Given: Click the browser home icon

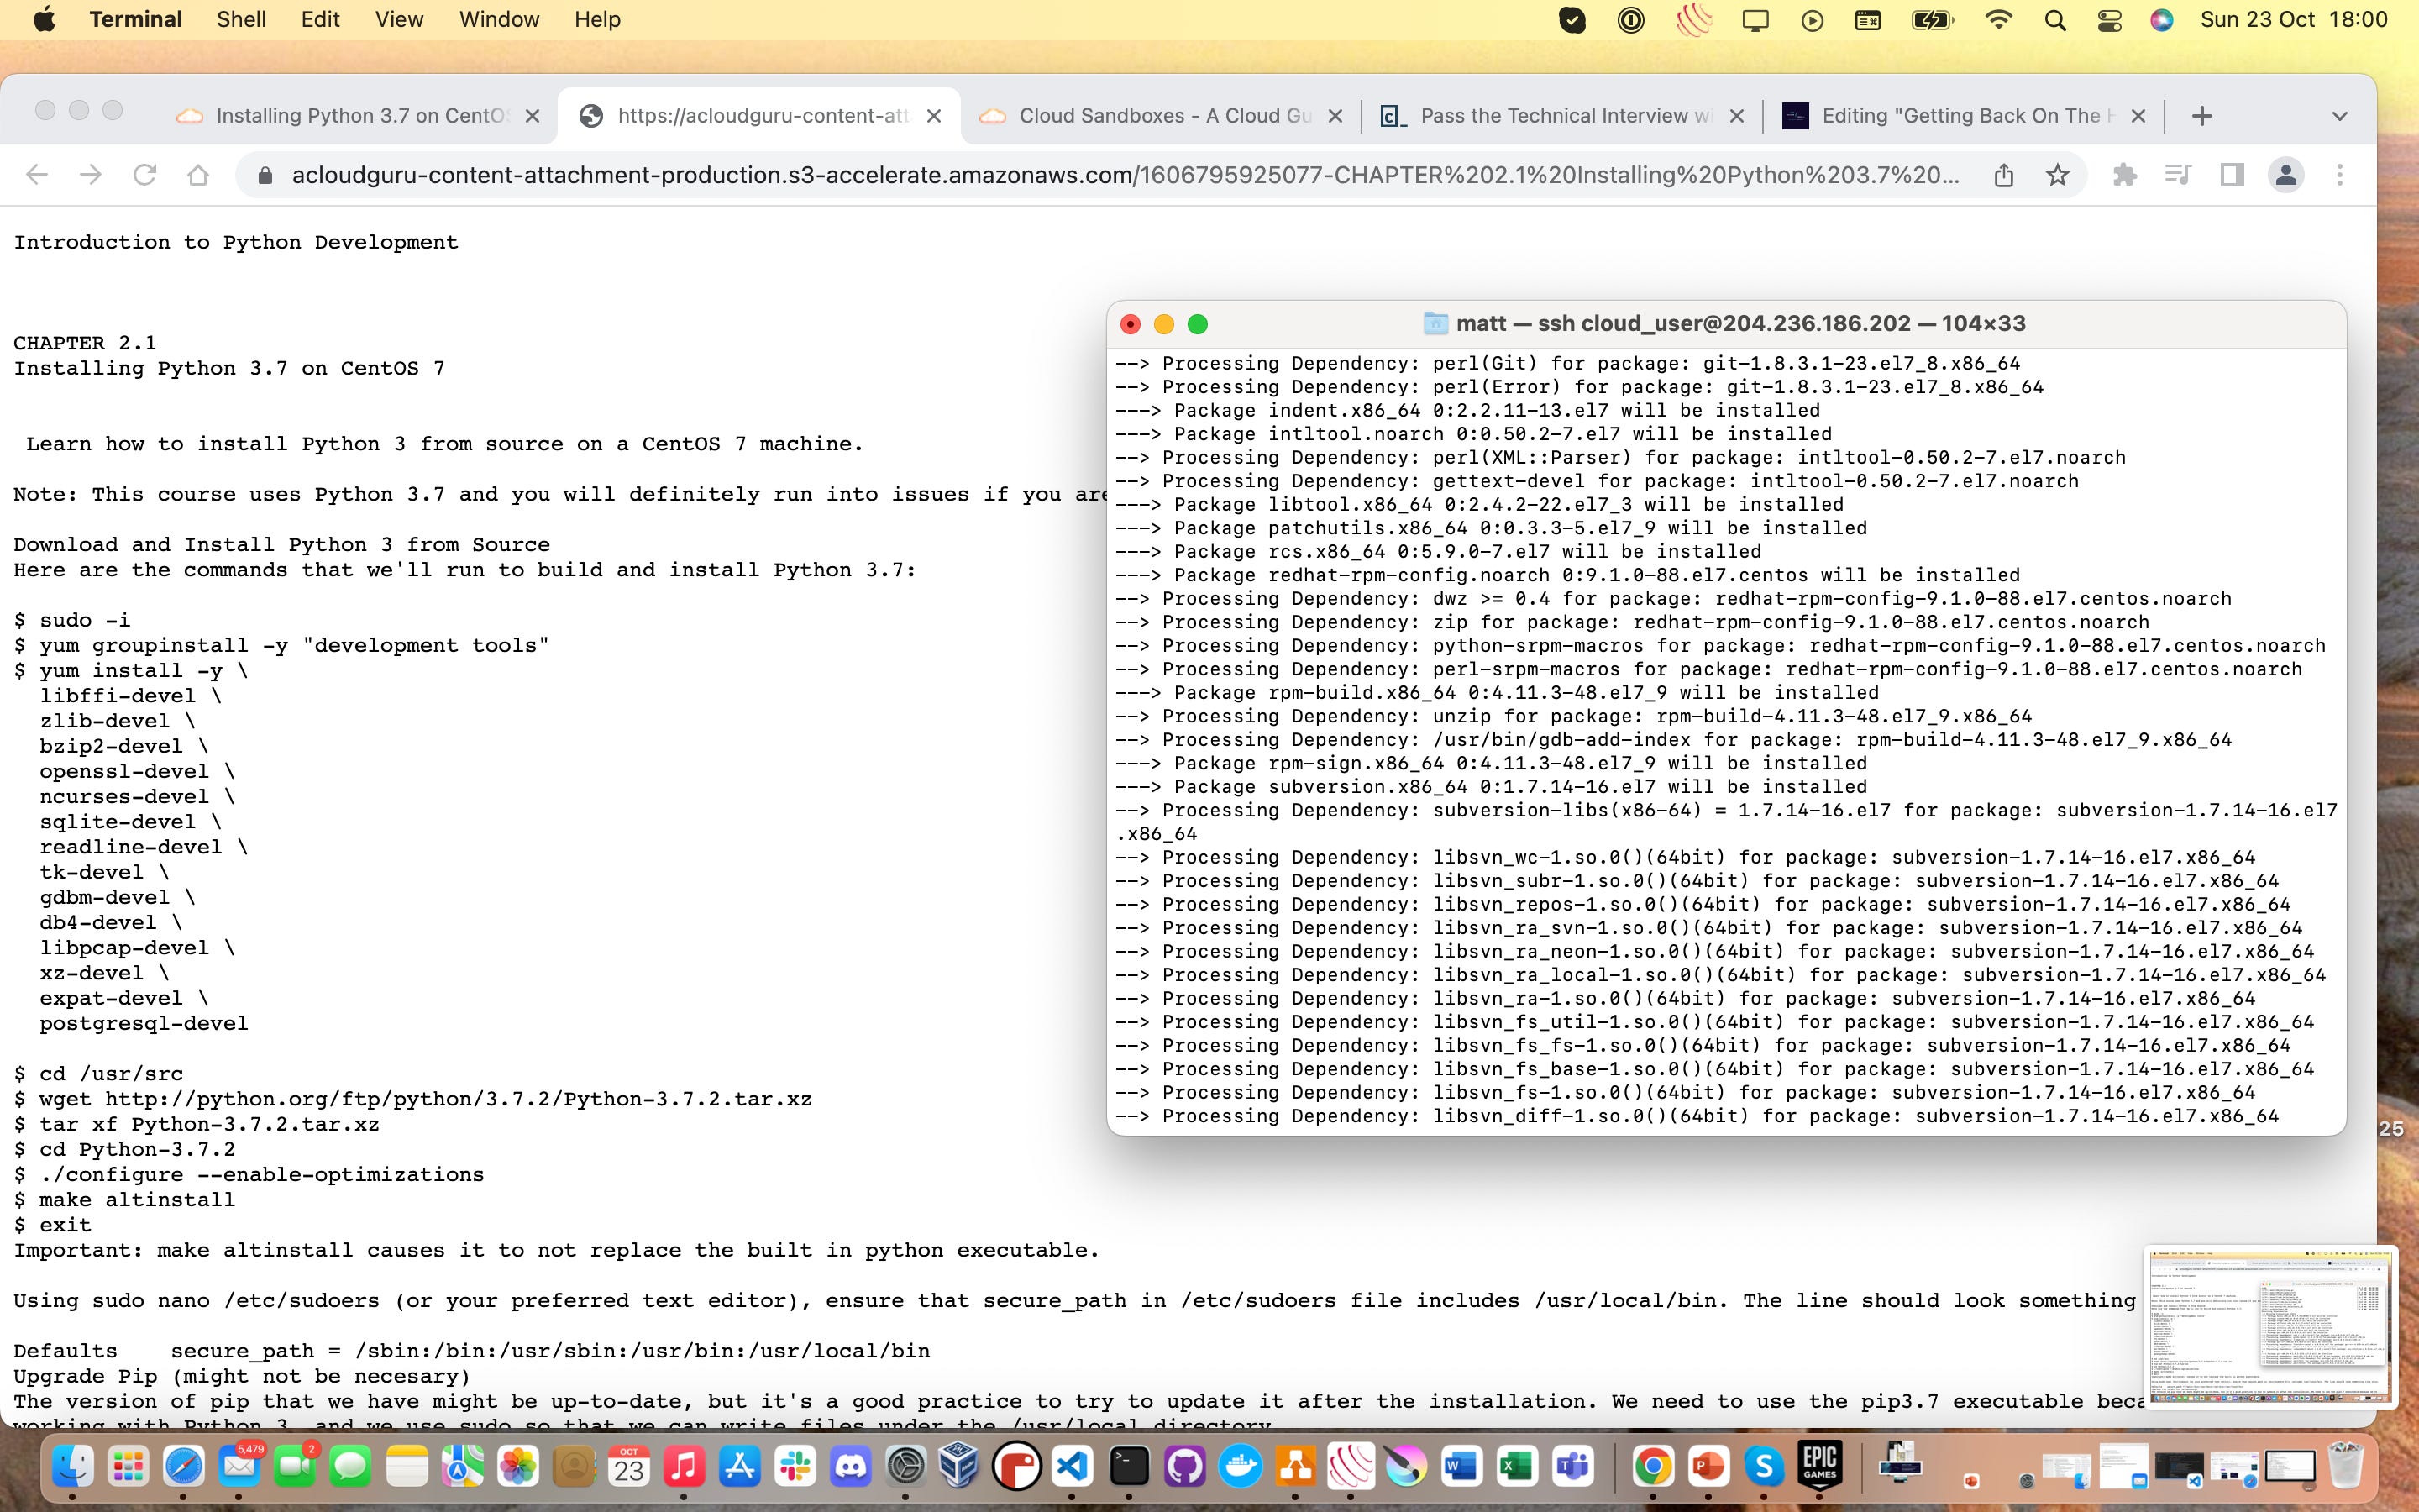Looking at the screenshot, I should [198, 175].
